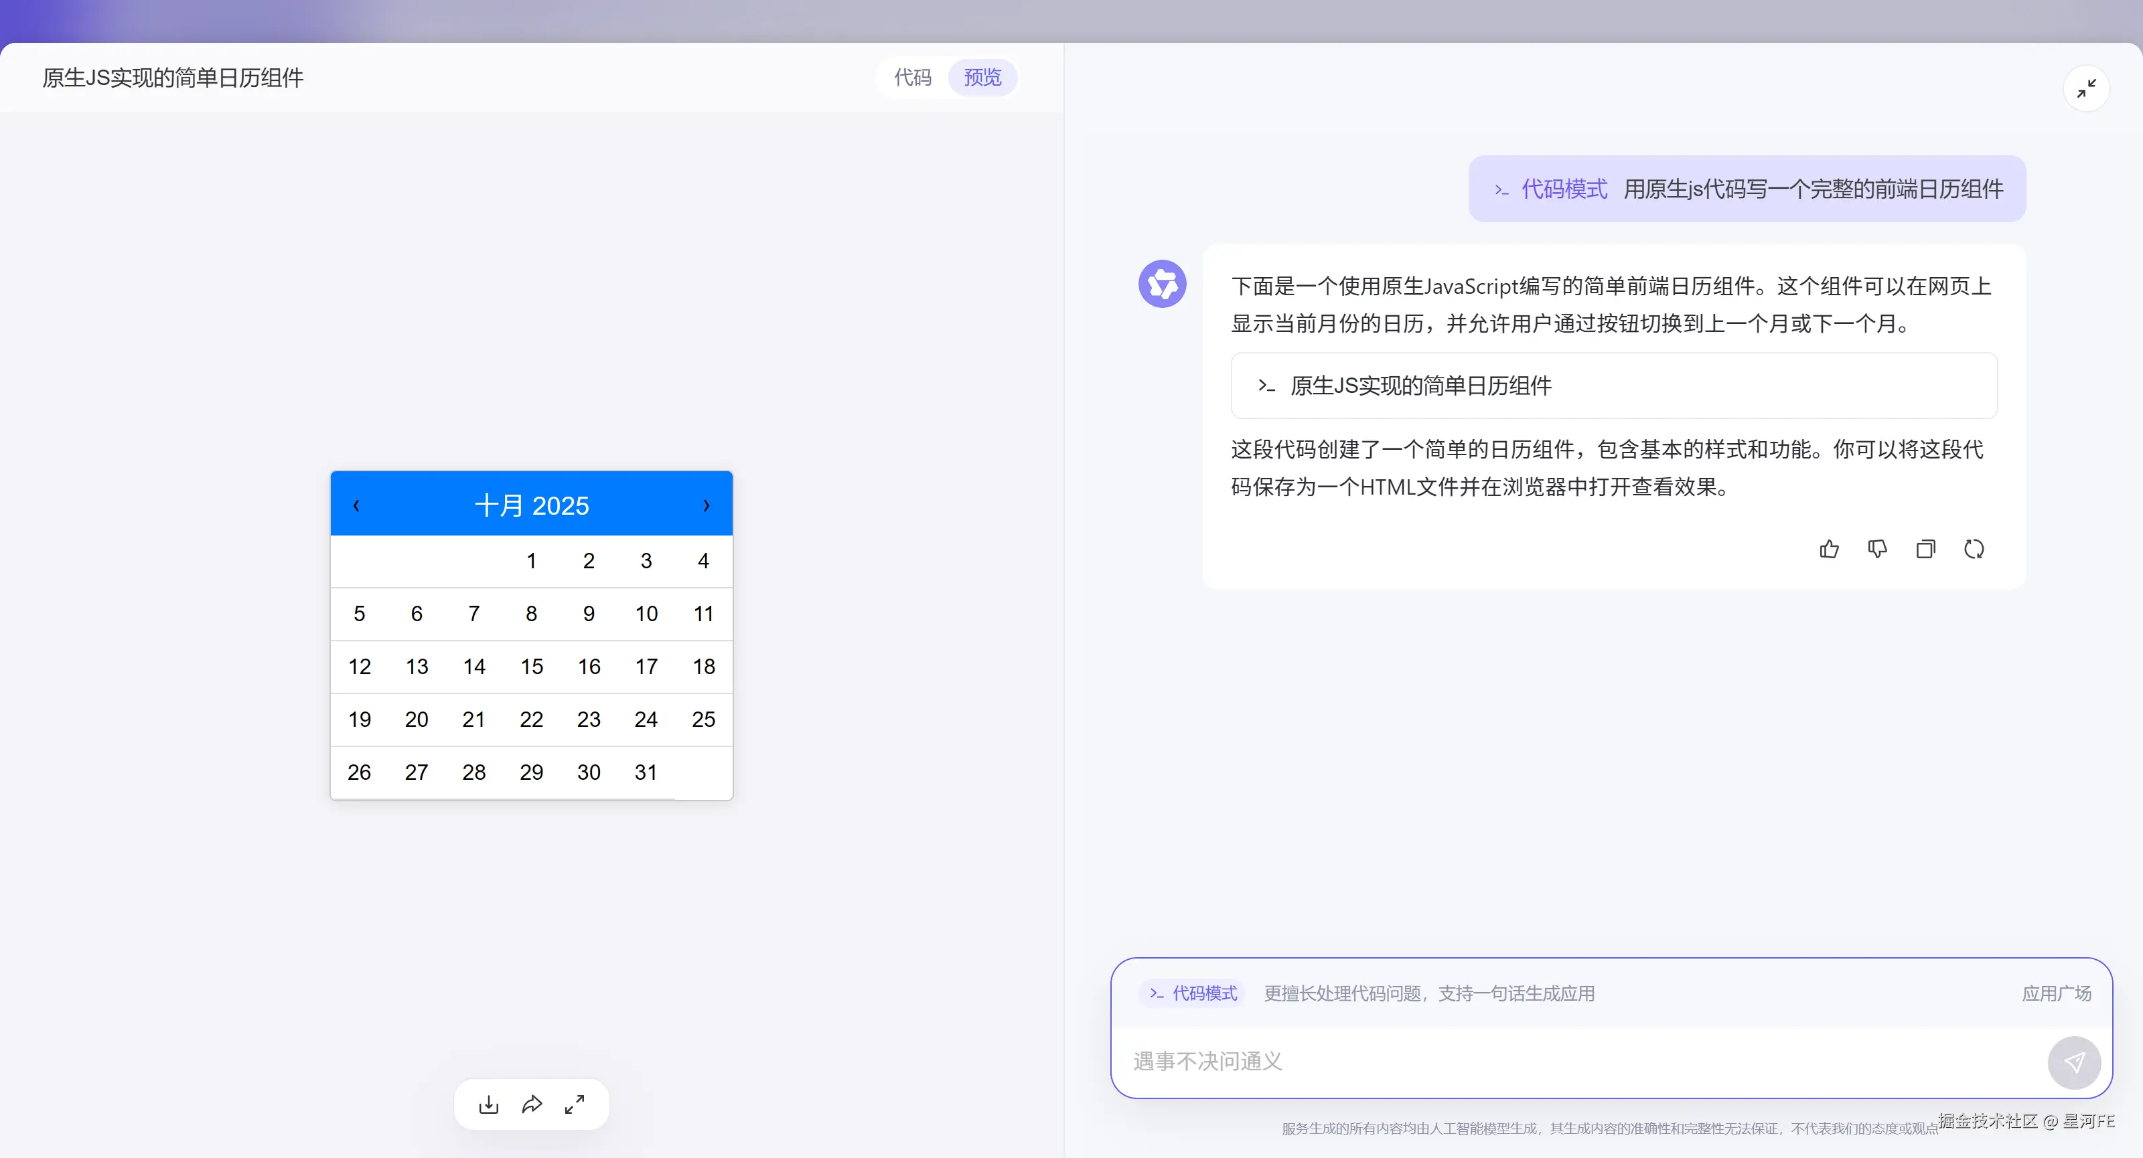Screen dimensions: 2143x1158
Task: Download the generated preview
Action: (x=489, y=1104)
